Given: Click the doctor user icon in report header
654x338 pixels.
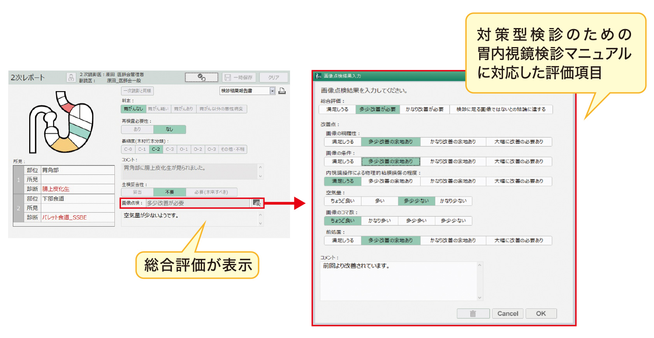Looking at the screenshot, I should 71,77.
